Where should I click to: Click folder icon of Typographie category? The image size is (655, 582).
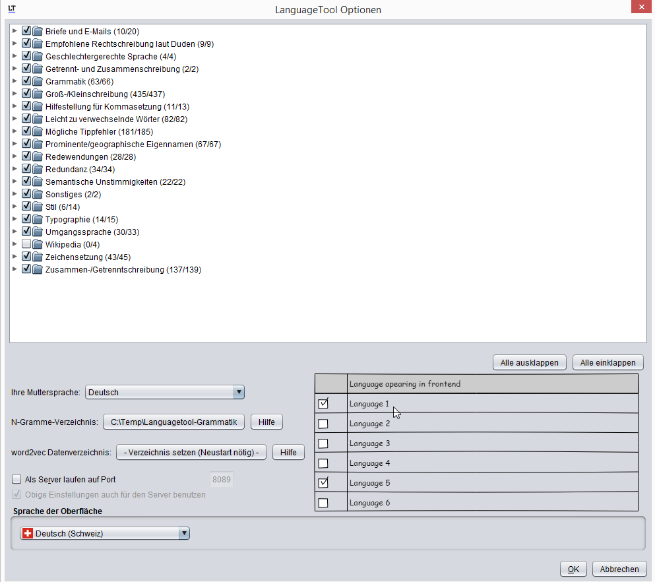[38, 219]
